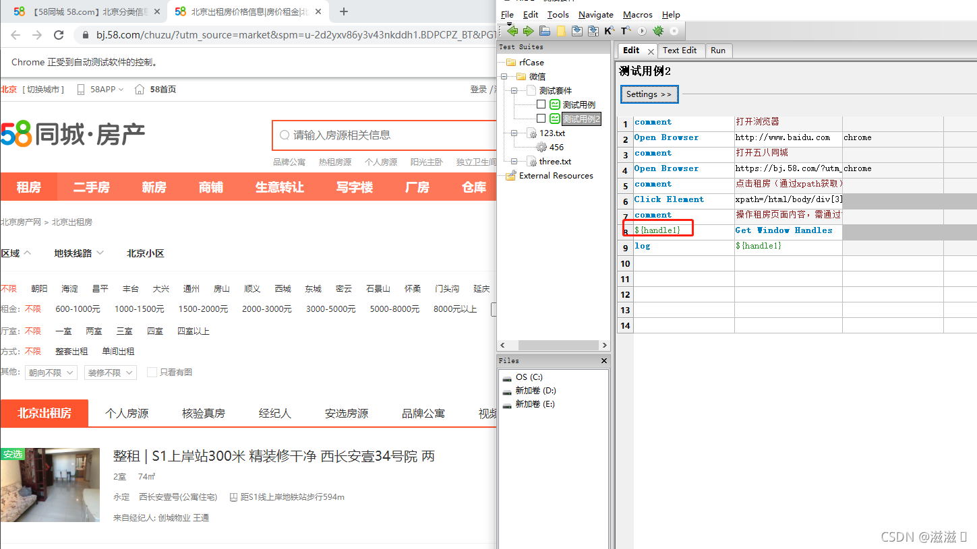Collapse the 微信 tree node
Image resolution: width=977 pixels, height=549 pixels.
pyautogui.click(x=504, y=77)
